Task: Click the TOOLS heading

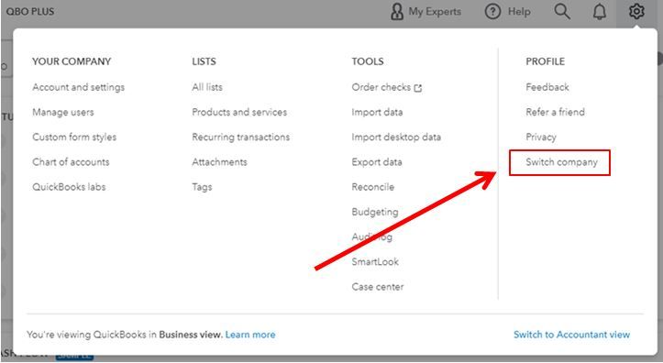Action: (x=368, y=61)
